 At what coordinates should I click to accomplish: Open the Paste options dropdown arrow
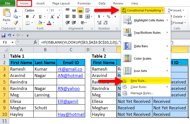6,23
